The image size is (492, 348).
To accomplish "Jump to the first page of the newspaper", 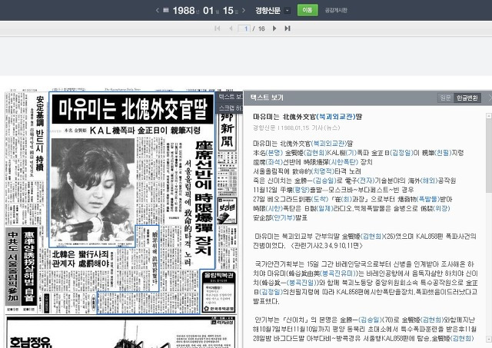I will [x=217, y=28].
